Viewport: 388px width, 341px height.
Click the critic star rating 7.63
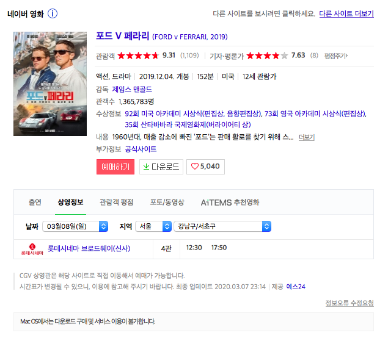tap(267, 56)
